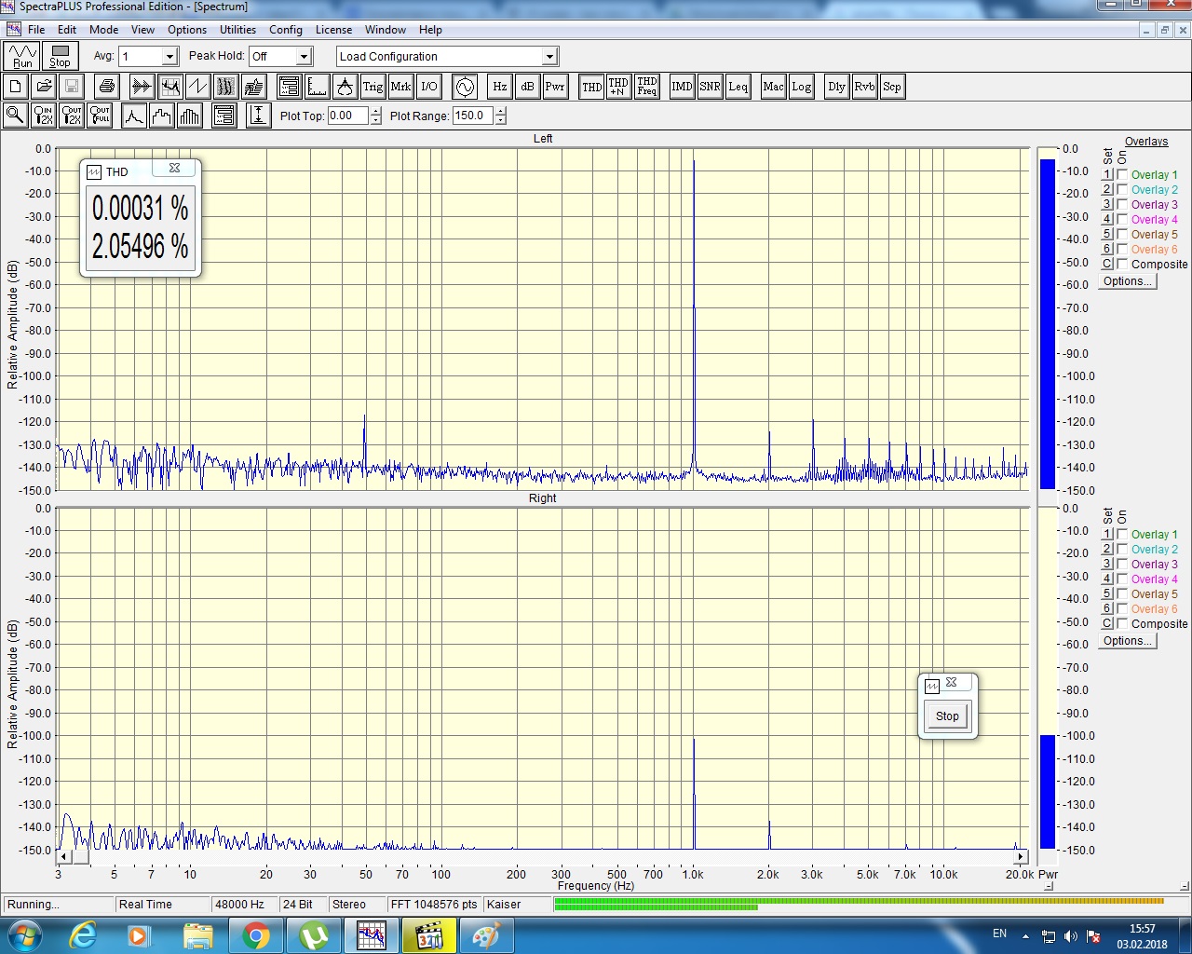Select the magnifier zoom tool
The height and width of the screenshot is (954, 1192).
pyautogui.click(x=15, y=116)
